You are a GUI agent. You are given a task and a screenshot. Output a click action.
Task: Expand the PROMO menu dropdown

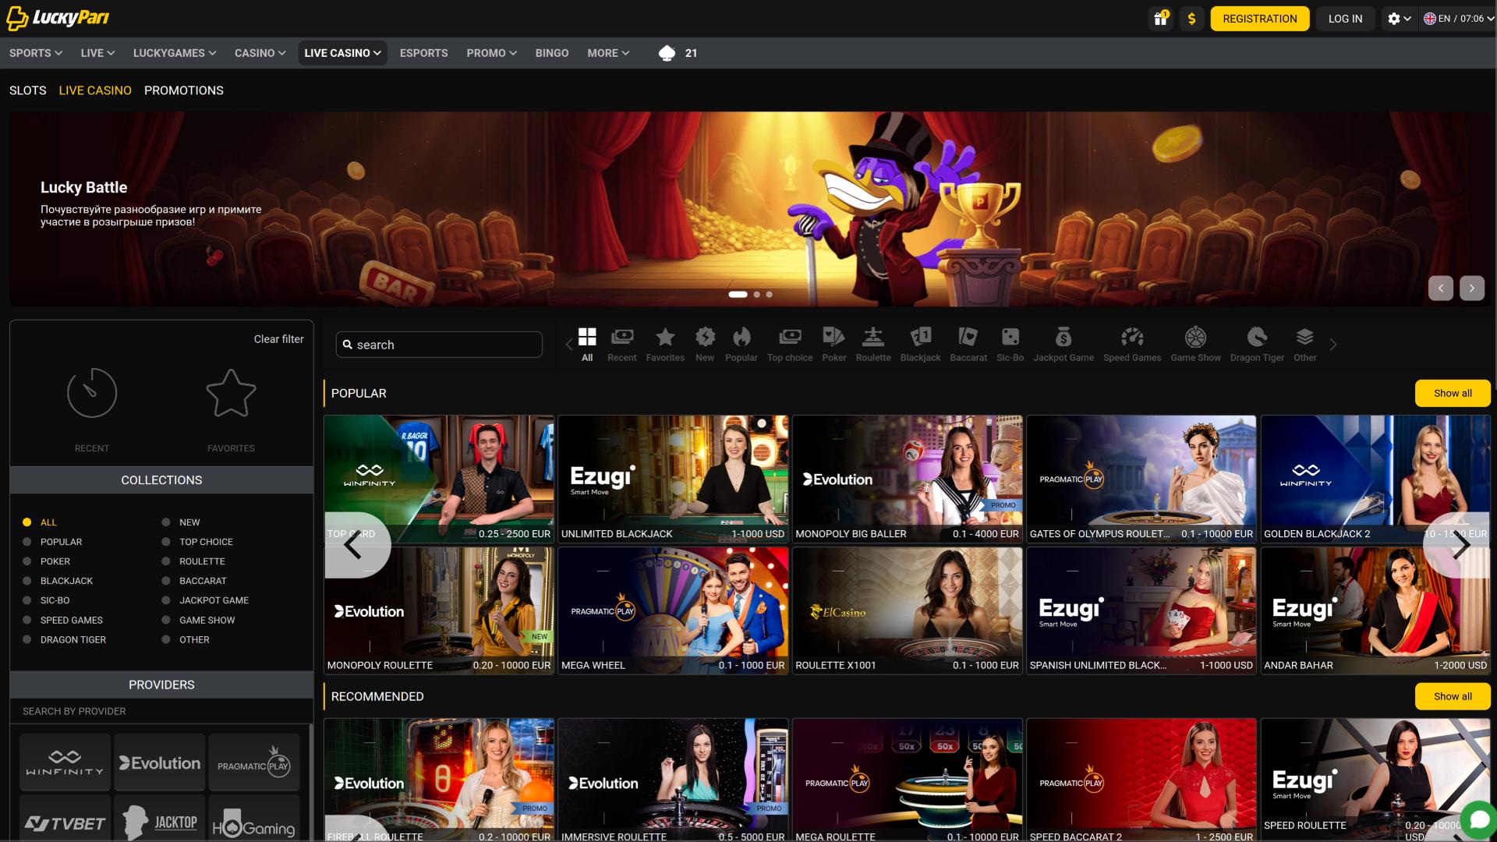tap(491, 53)
